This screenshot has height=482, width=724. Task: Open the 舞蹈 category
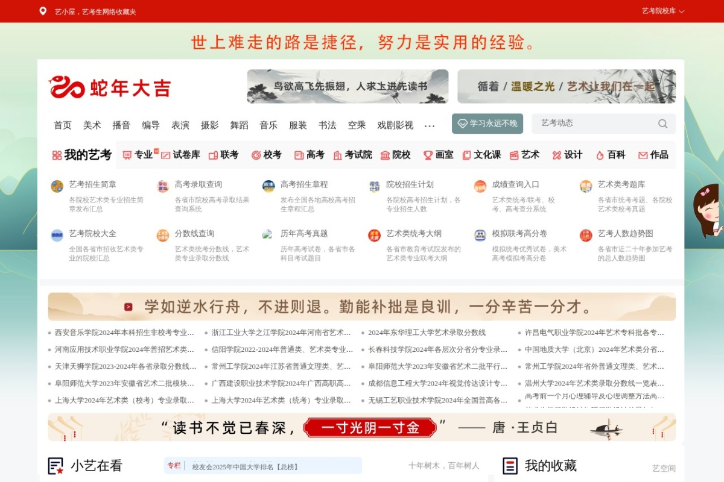point(239,125)
